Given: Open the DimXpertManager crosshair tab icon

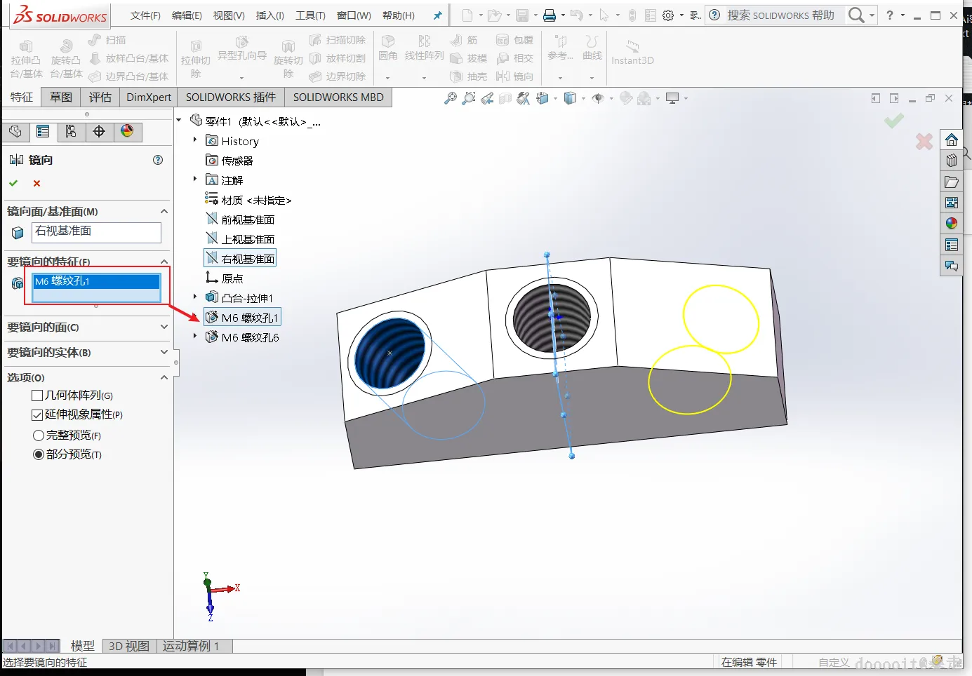Looking at the screenshot, I should 99,132.
